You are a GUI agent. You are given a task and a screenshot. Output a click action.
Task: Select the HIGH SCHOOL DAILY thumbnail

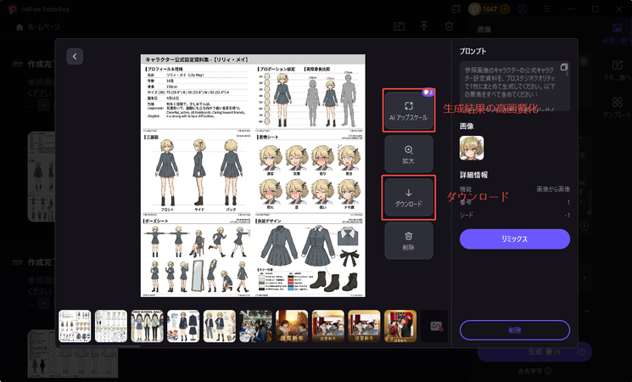tap(147, 326)
